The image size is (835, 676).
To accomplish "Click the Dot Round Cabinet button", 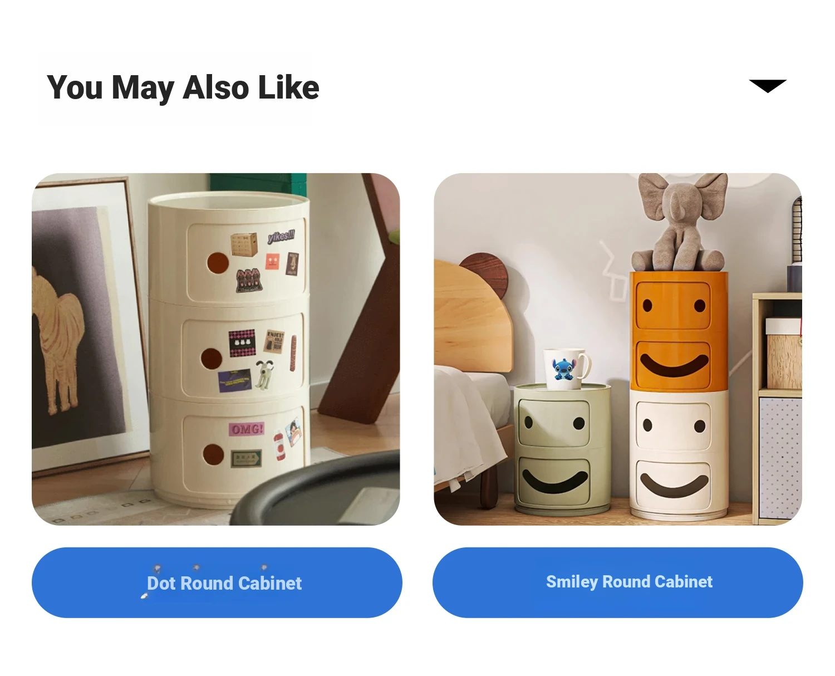I will 217,582.
